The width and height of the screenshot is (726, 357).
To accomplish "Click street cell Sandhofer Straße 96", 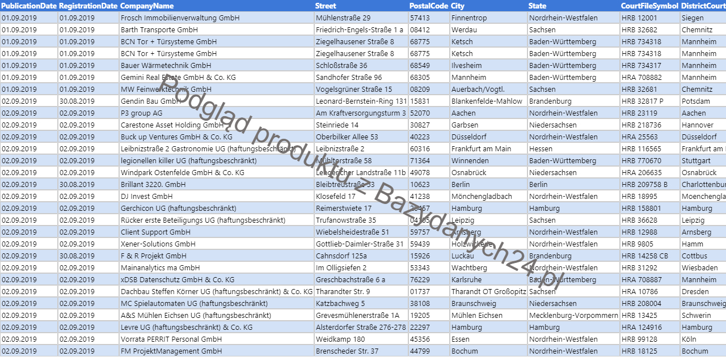I will (361, 77).
